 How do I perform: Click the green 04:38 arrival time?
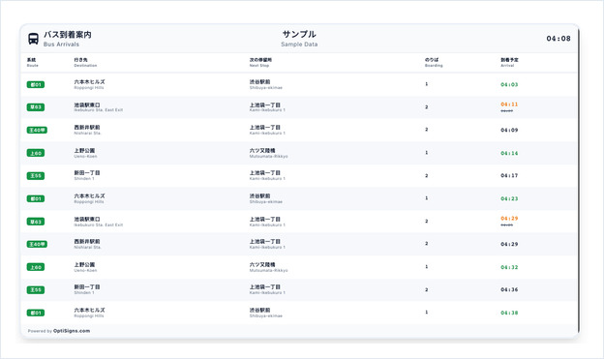(x=509, y=313)
